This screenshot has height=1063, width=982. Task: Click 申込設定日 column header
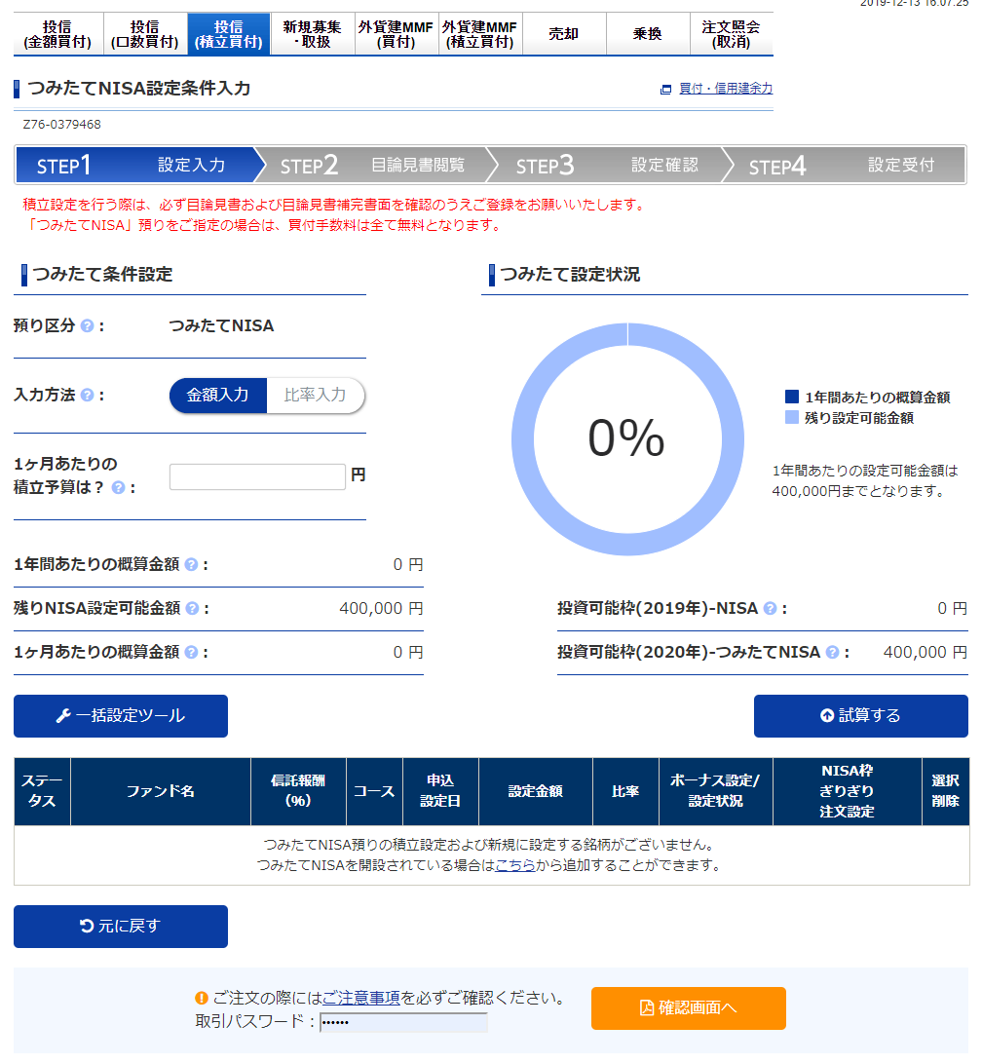tap(440, 791)
